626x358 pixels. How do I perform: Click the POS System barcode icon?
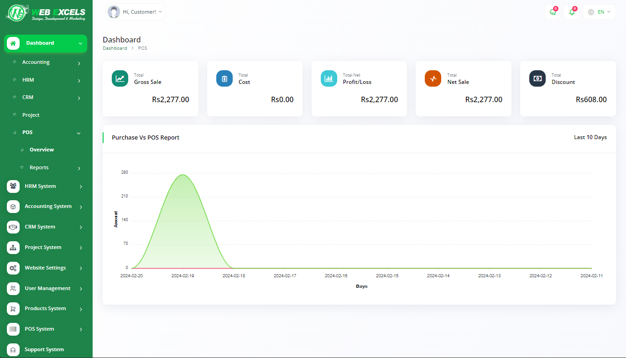[13, 329]
